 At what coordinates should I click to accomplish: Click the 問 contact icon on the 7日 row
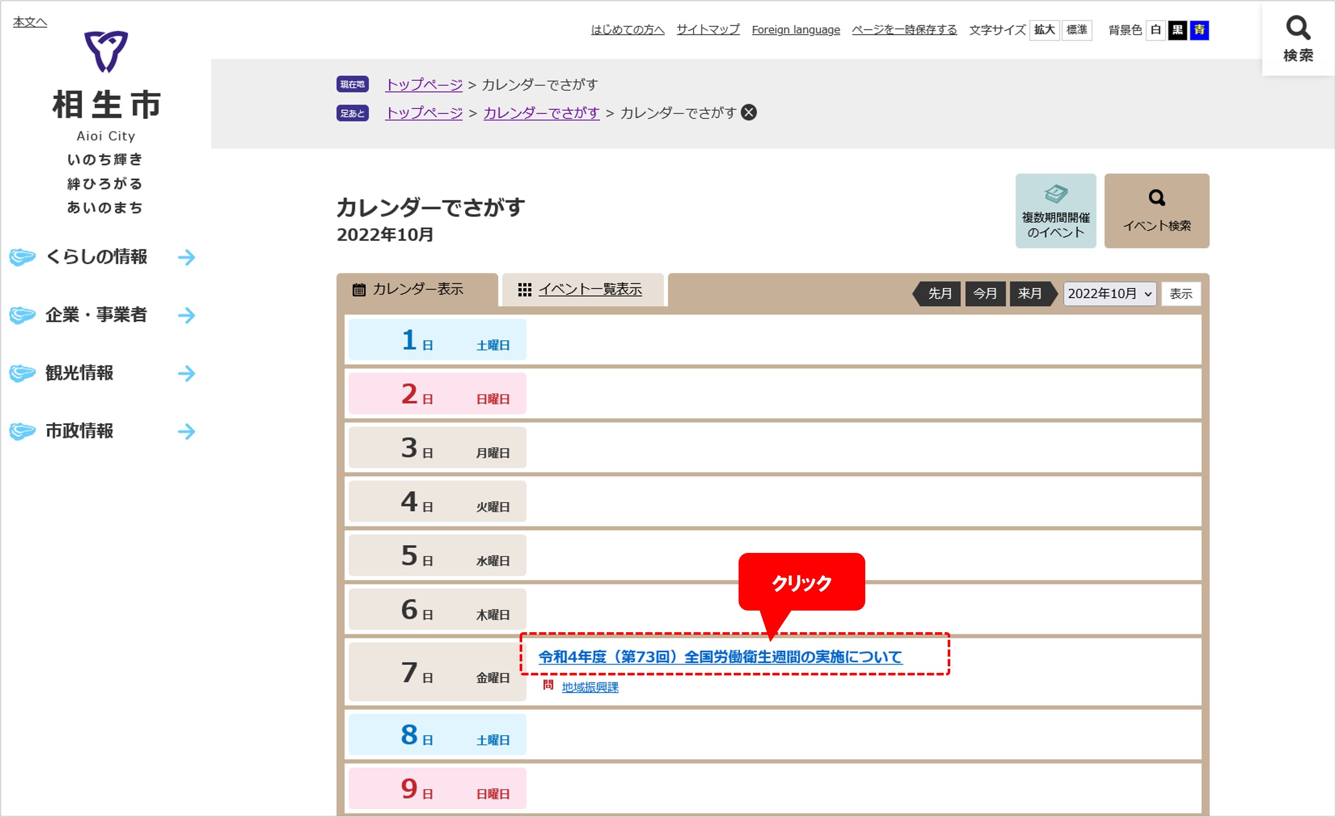[547, 685]
